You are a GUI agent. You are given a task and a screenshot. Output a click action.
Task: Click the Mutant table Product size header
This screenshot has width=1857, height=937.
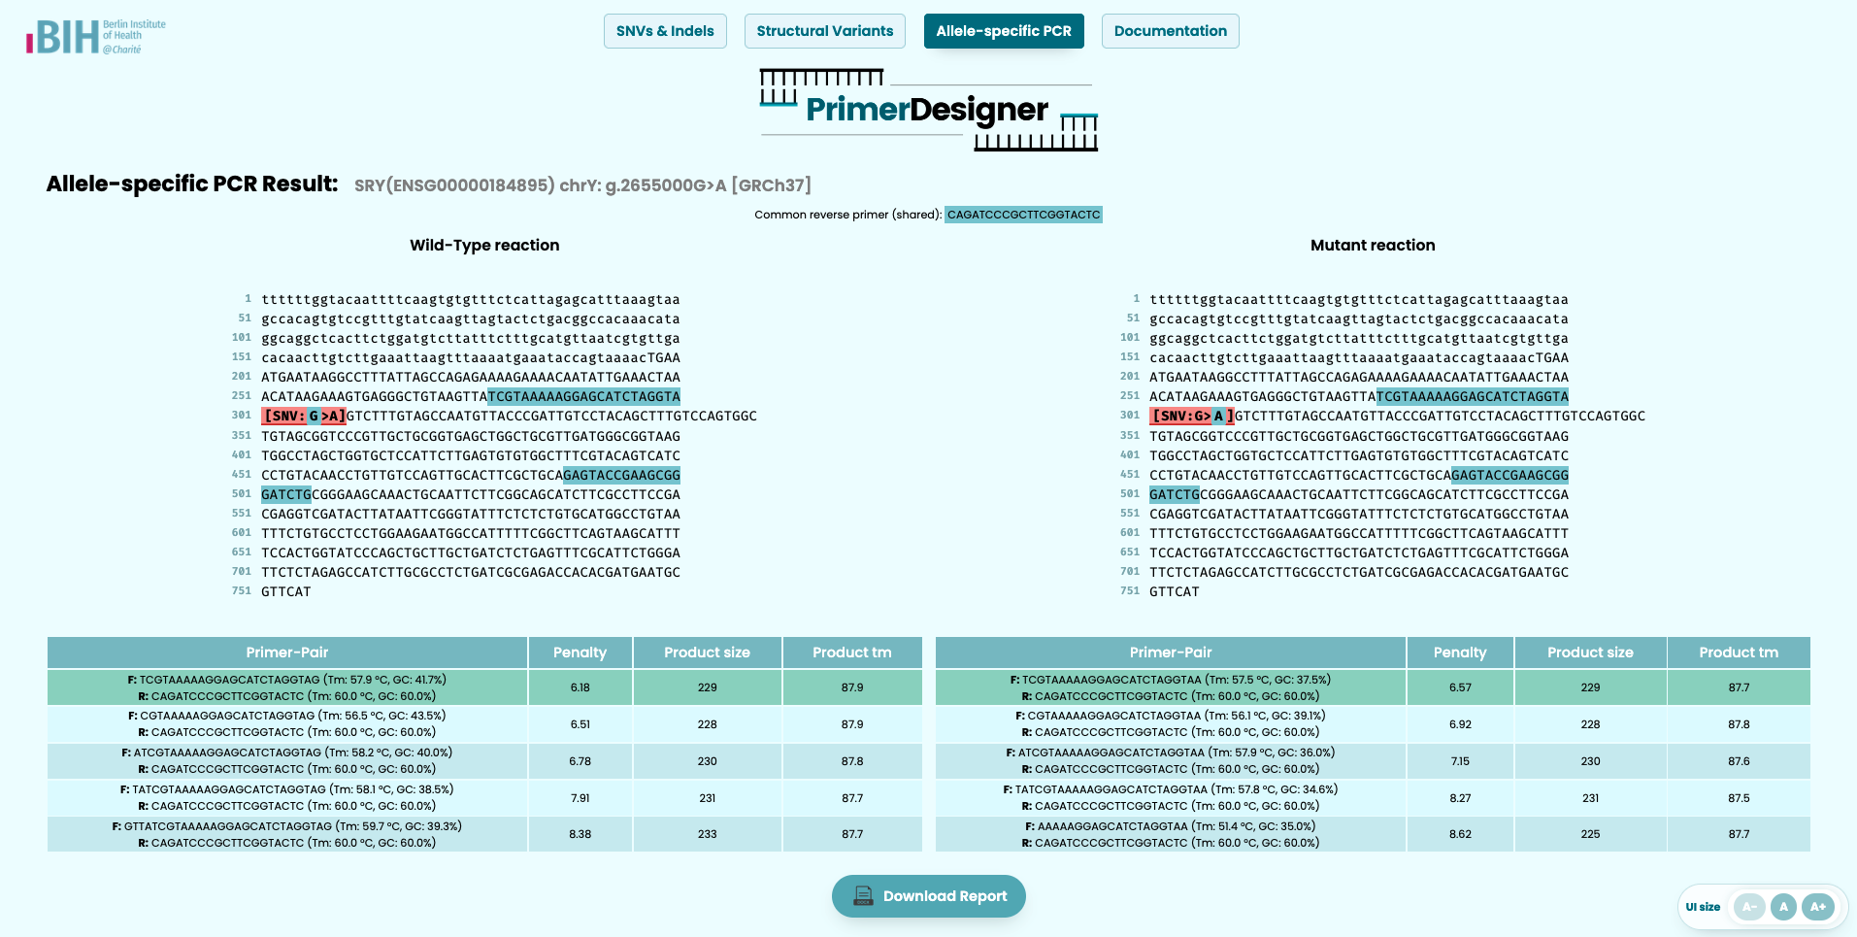pos(1591,653)
